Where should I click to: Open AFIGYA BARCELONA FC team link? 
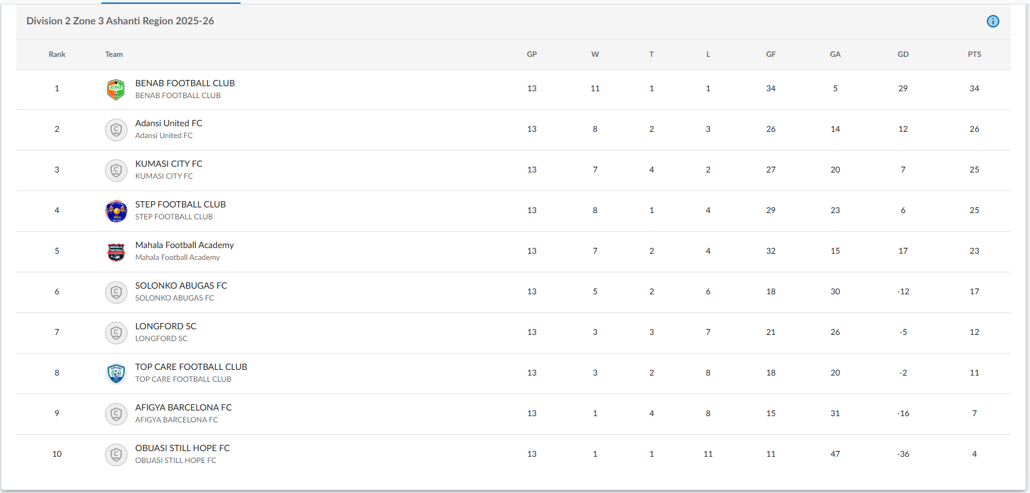pos(183,407)
